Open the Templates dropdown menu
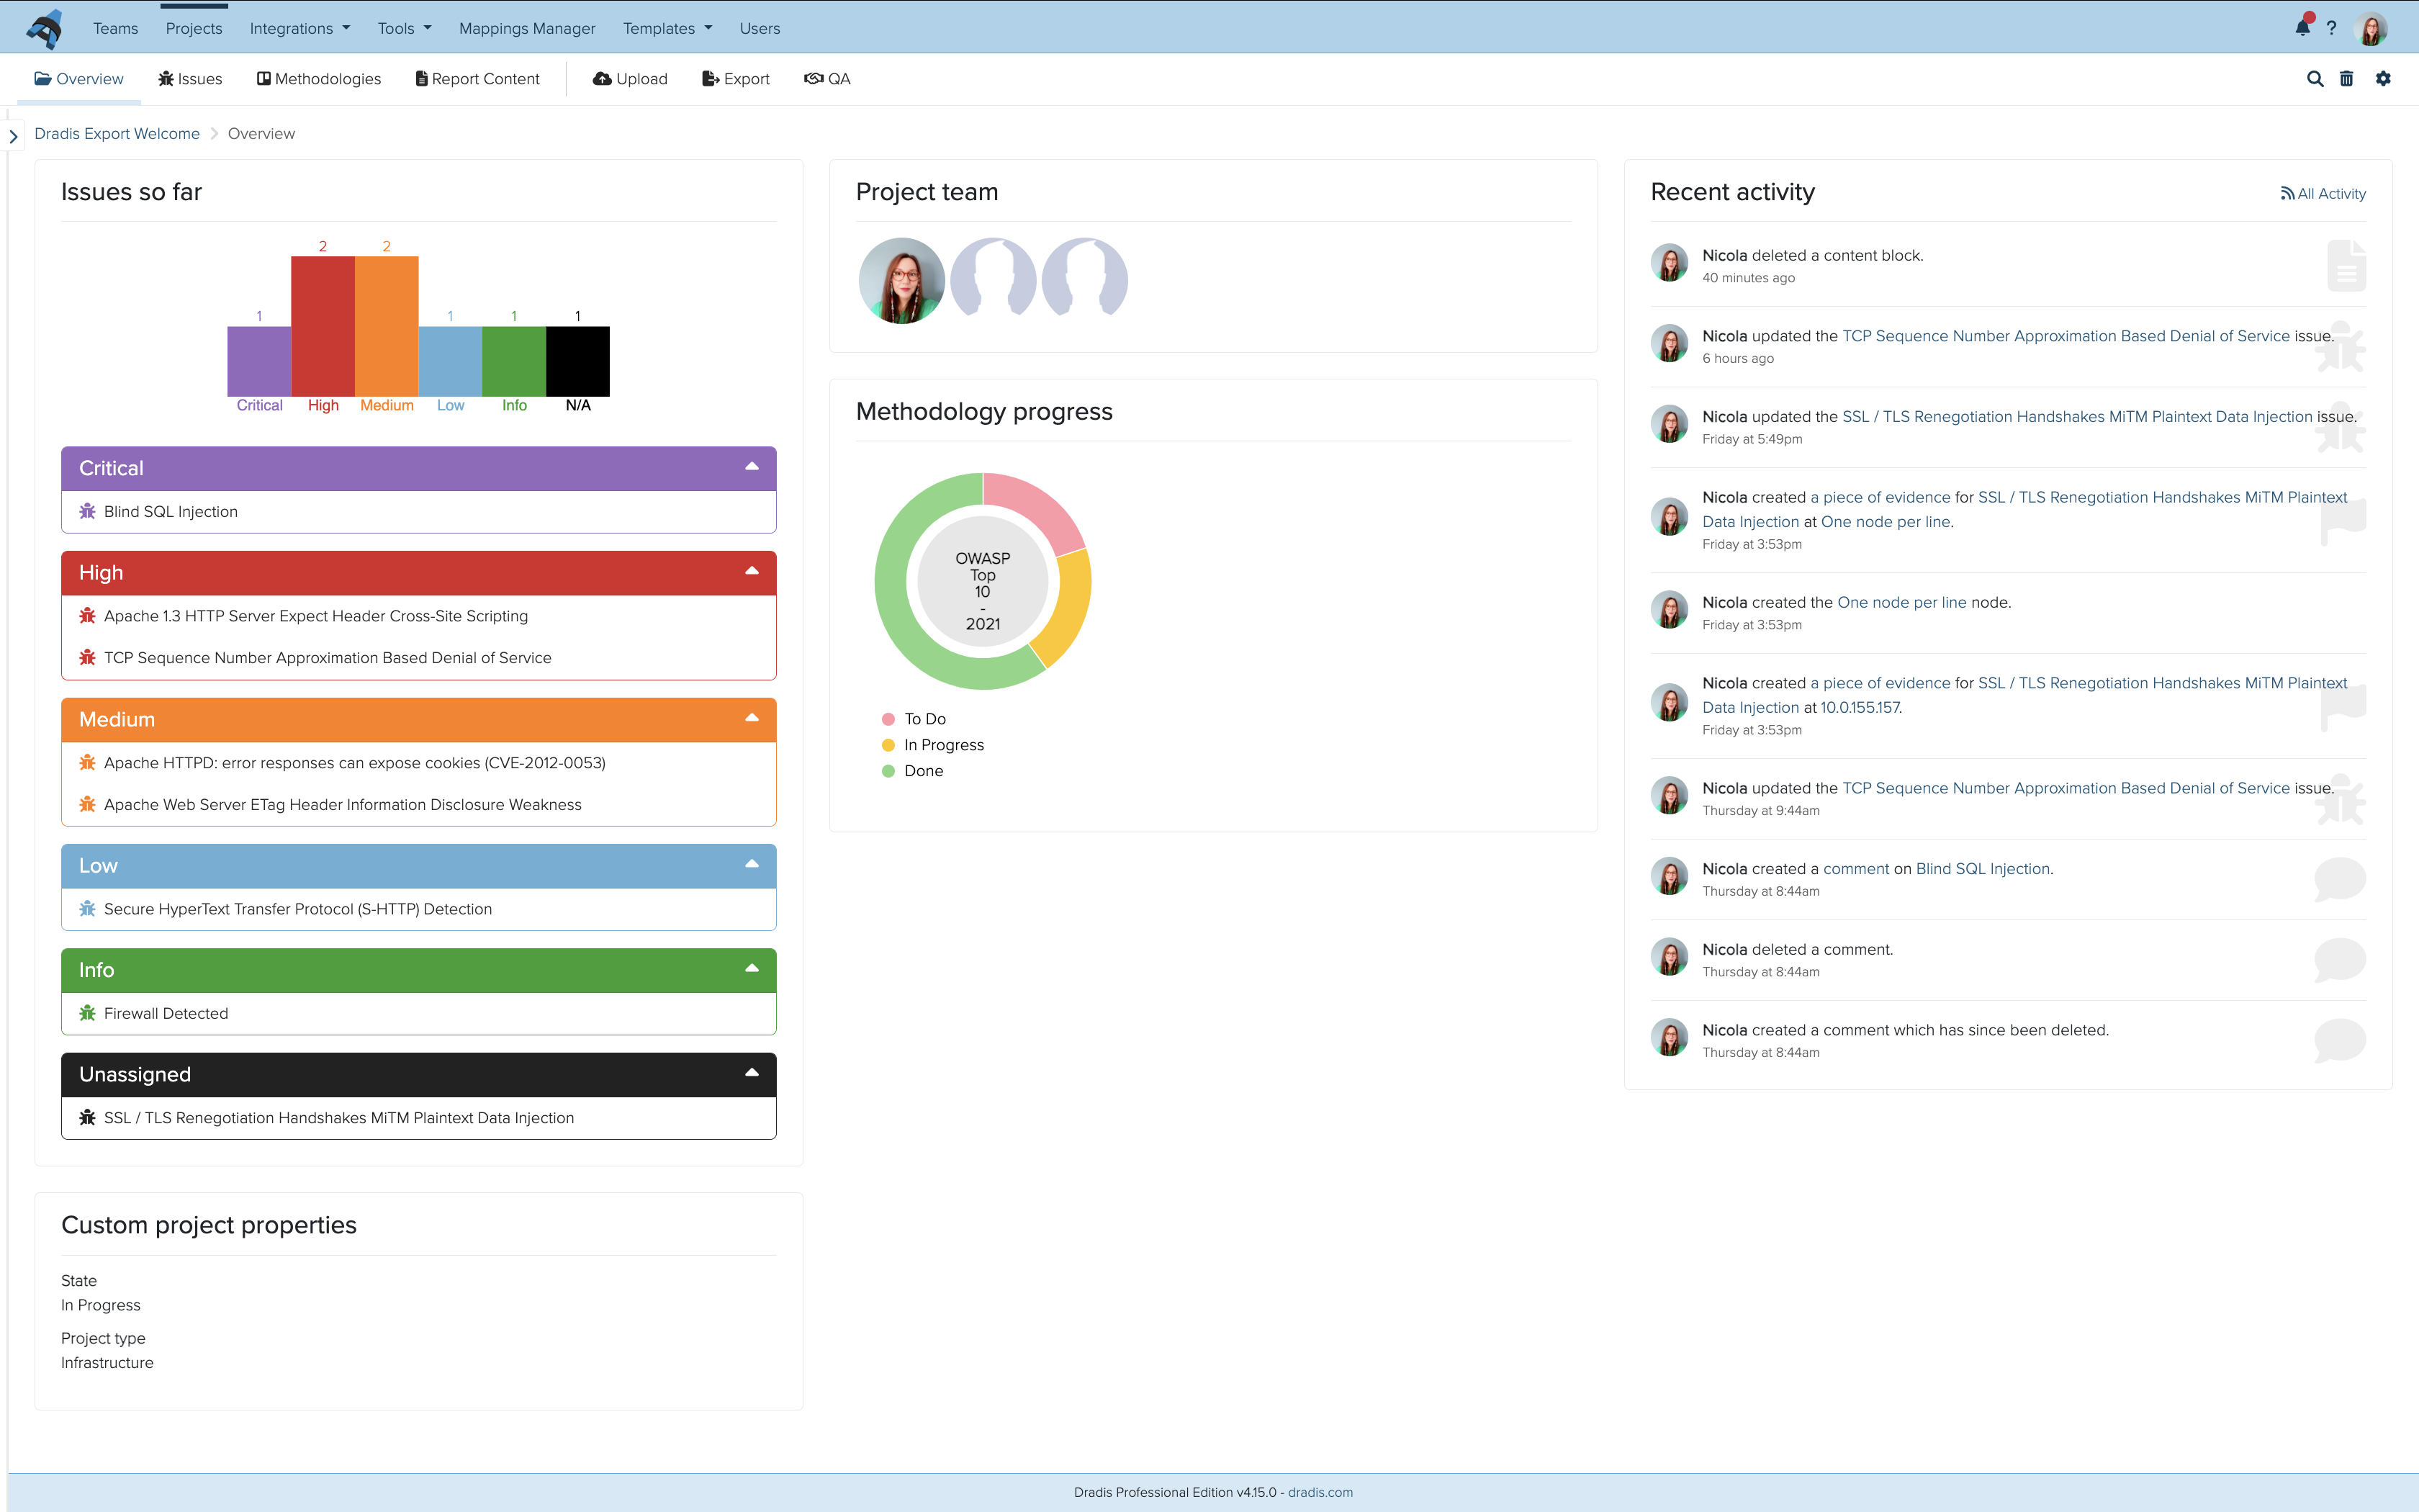Screen dimensions: 2419x1512 pos(667,28)
